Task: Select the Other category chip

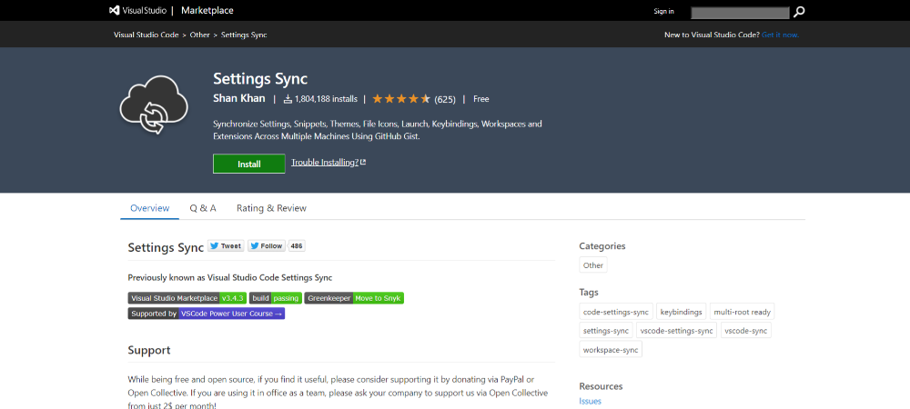Action: (593, 264)
